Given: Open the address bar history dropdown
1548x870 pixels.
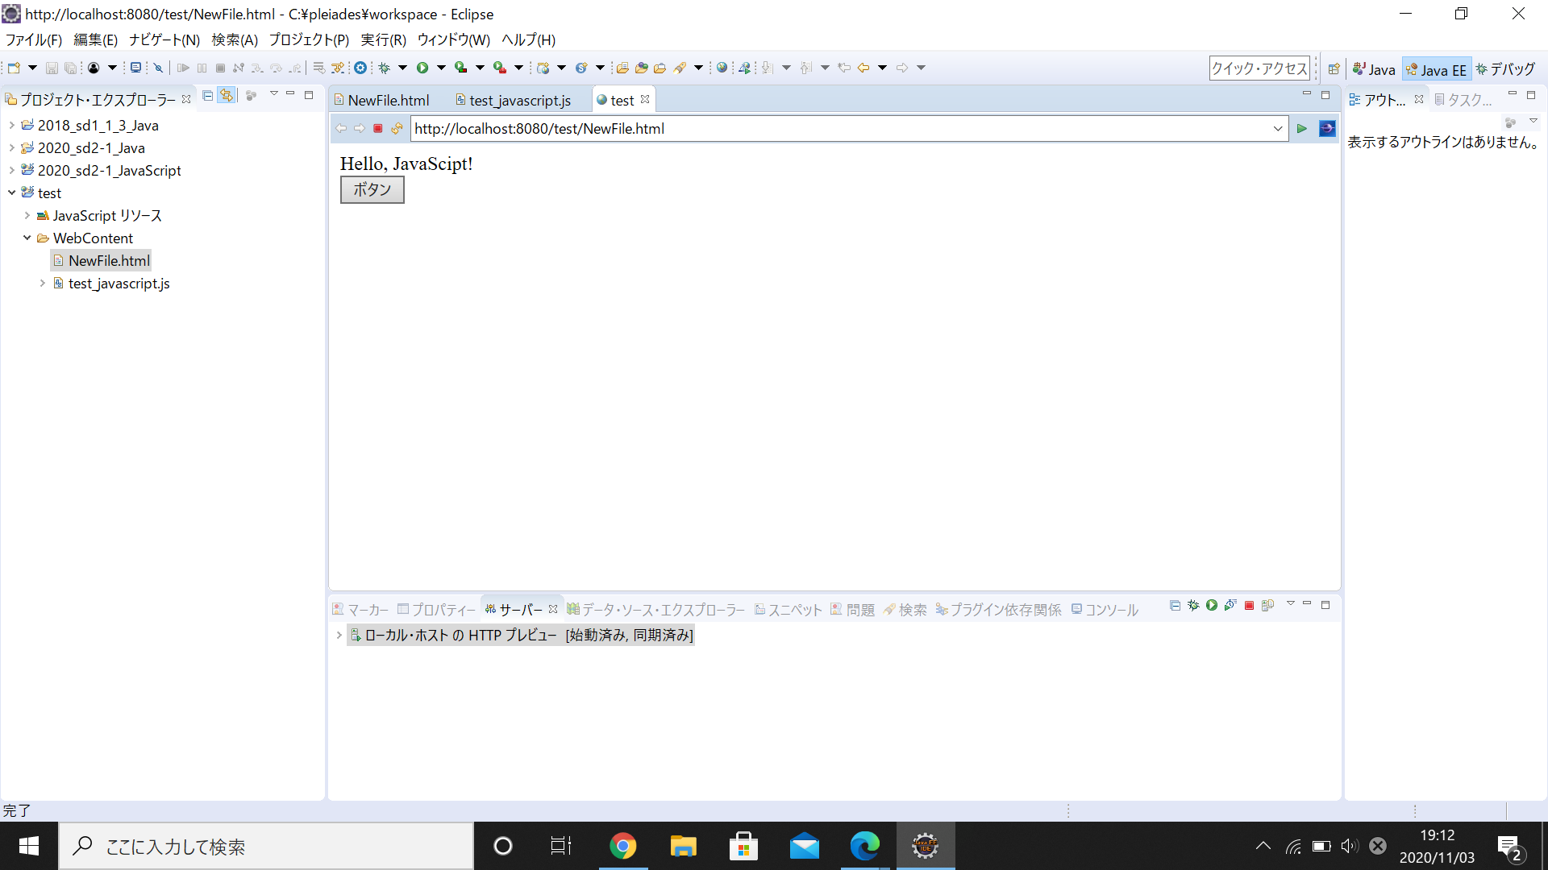Looking at the screenshot, I should pos(1278,128).
